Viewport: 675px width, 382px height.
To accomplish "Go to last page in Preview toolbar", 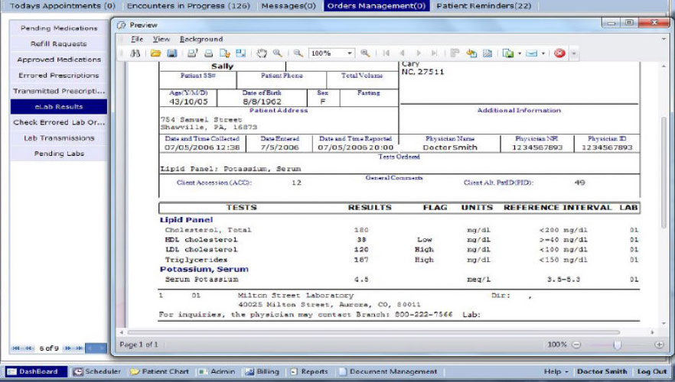I will tap(434, 53).
